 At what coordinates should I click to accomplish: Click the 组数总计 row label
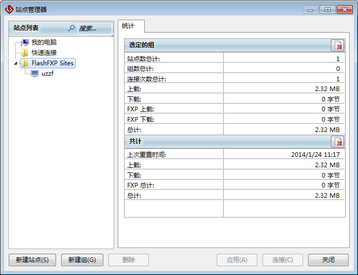tap(140, 69)
